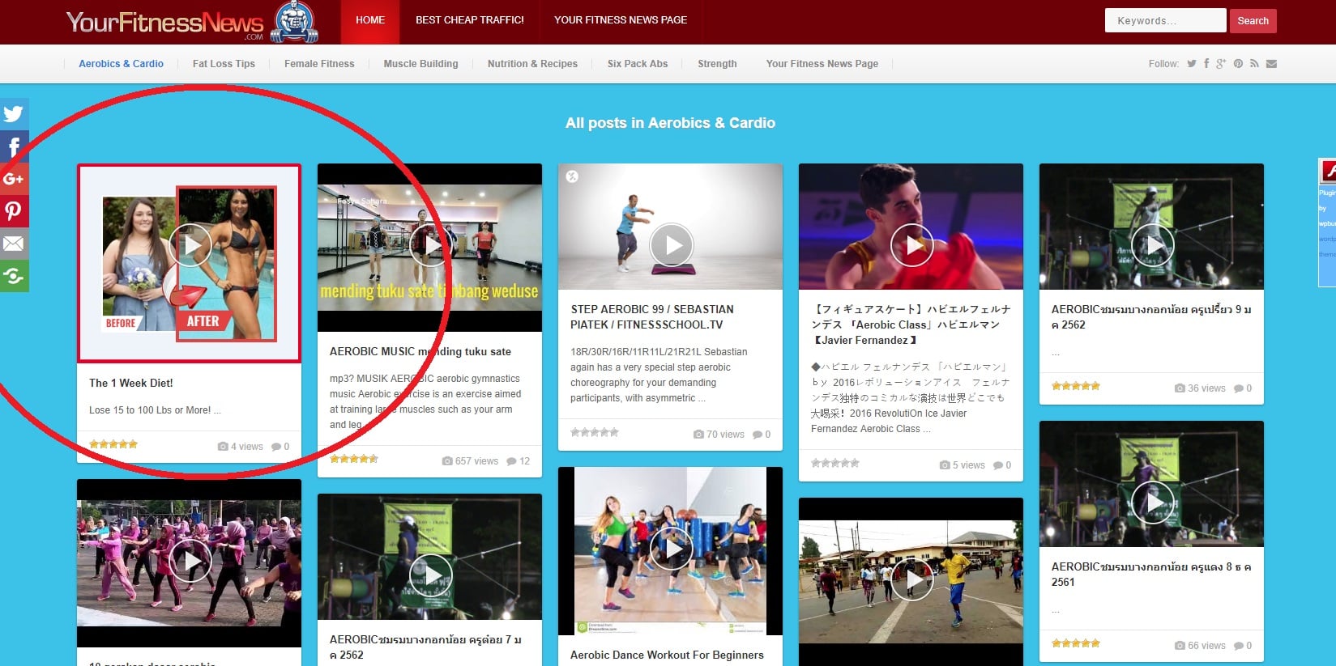Image resolution: width=1336 pixels, height=666 pixels.
Task: Share on Twitter from the left sidebar
Action: 14,114
